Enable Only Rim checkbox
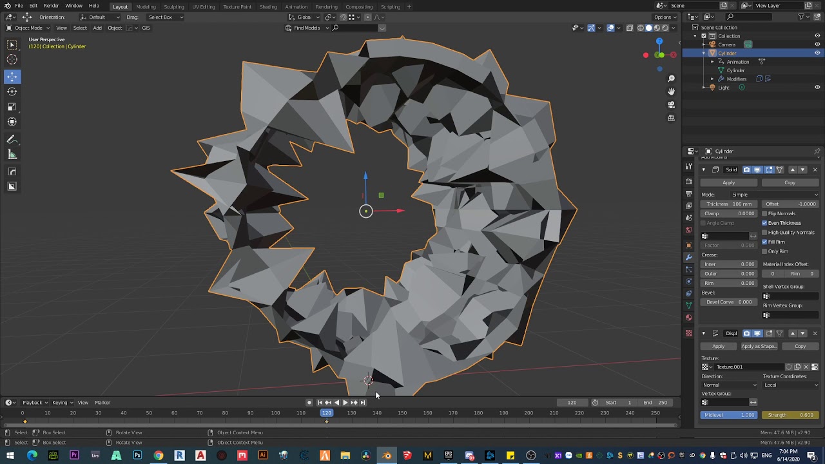The width and height of the screenshot is (825, 464). (764, 251)
